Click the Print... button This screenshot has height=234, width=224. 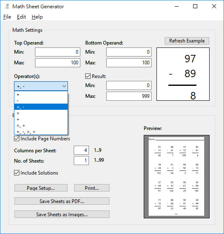(92, 188)
